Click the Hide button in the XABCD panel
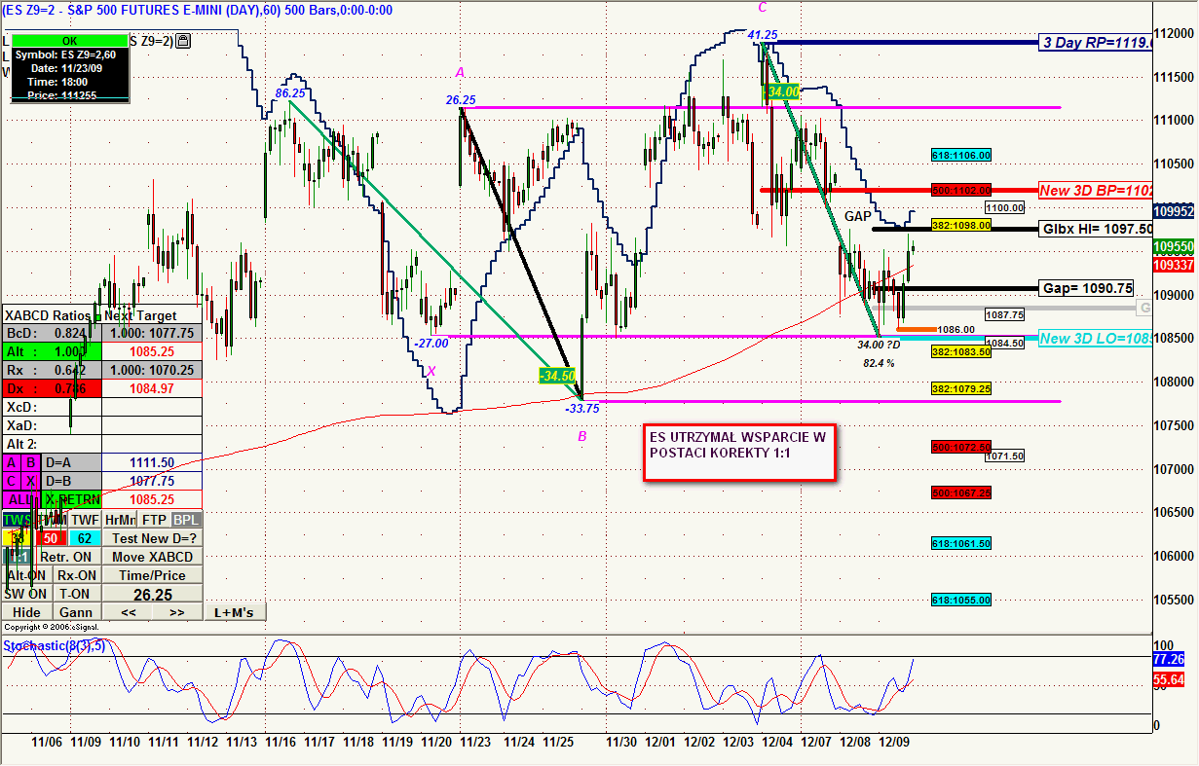 click(26, 612)
